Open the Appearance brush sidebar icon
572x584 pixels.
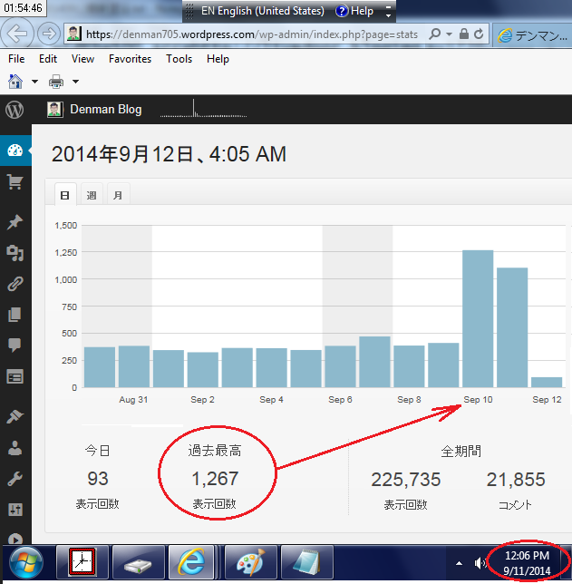coord(15,417)
